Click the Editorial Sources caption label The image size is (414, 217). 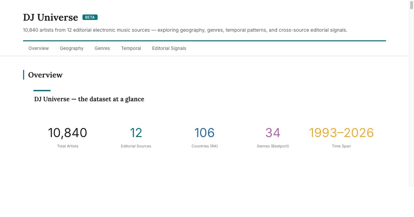136,146
